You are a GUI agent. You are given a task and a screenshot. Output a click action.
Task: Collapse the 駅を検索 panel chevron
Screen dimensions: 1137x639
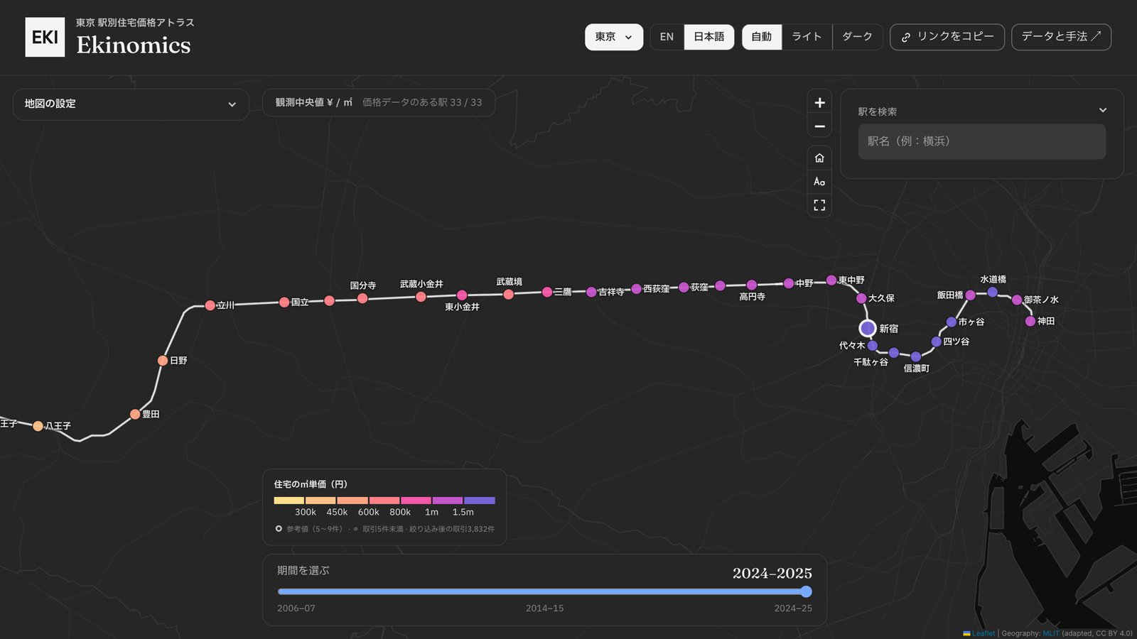click(1103, 110)
